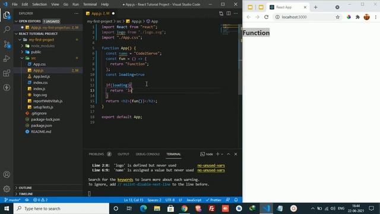Click UTF-8 encoding in status bar
Image resolution: width=380 pixels, height=214 pixels.
pyautogui.click(x=170, y=200)
